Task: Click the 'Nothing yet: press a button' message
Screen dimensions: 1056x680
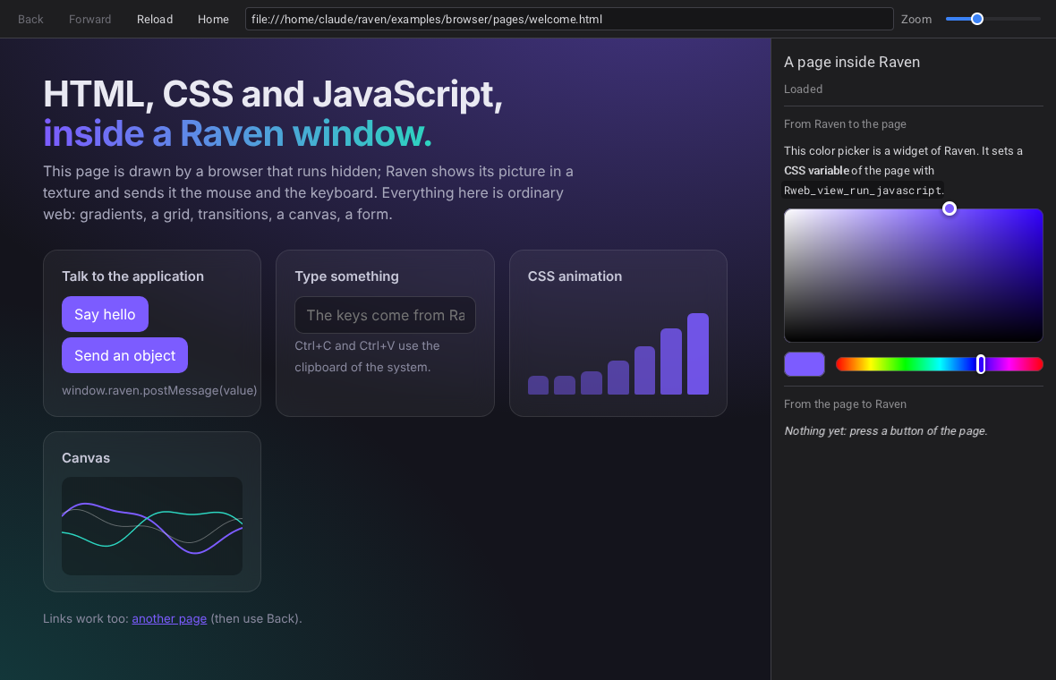Action: click(x=886, y=431)
